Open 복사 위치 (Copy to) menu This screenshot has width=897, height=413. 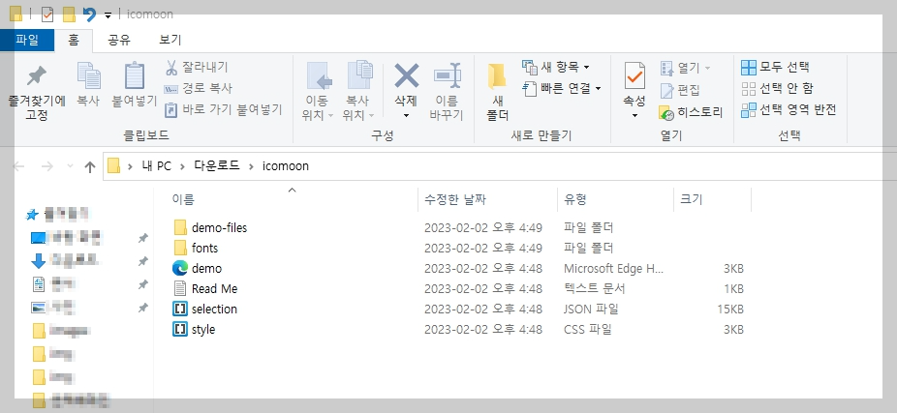(358, 91)
